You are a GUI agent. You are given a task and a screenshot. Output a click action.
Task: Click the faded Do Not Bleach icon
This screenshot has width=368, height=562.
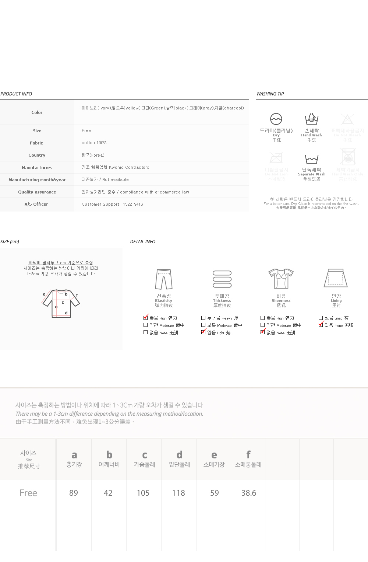tap(347, 119)
